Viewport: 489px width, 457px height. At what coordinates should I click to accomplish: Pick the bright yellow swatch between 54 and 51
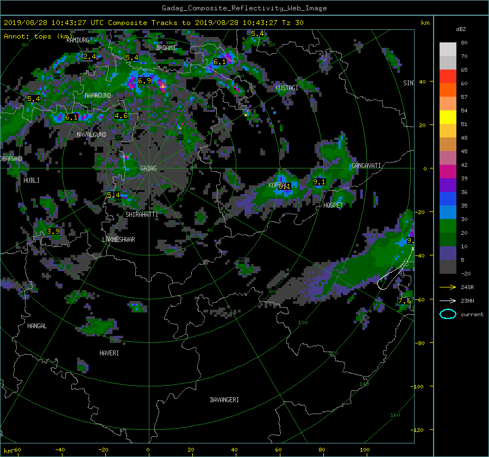click(x=448, y=117)
